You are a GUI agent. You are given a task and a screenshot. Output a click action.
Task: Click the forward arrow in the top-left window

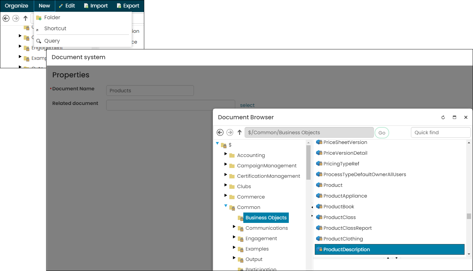click(x=16, y=19)
